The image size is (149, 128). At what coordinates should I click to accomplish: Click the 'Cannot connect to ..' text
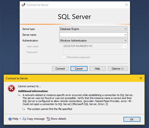30,86
